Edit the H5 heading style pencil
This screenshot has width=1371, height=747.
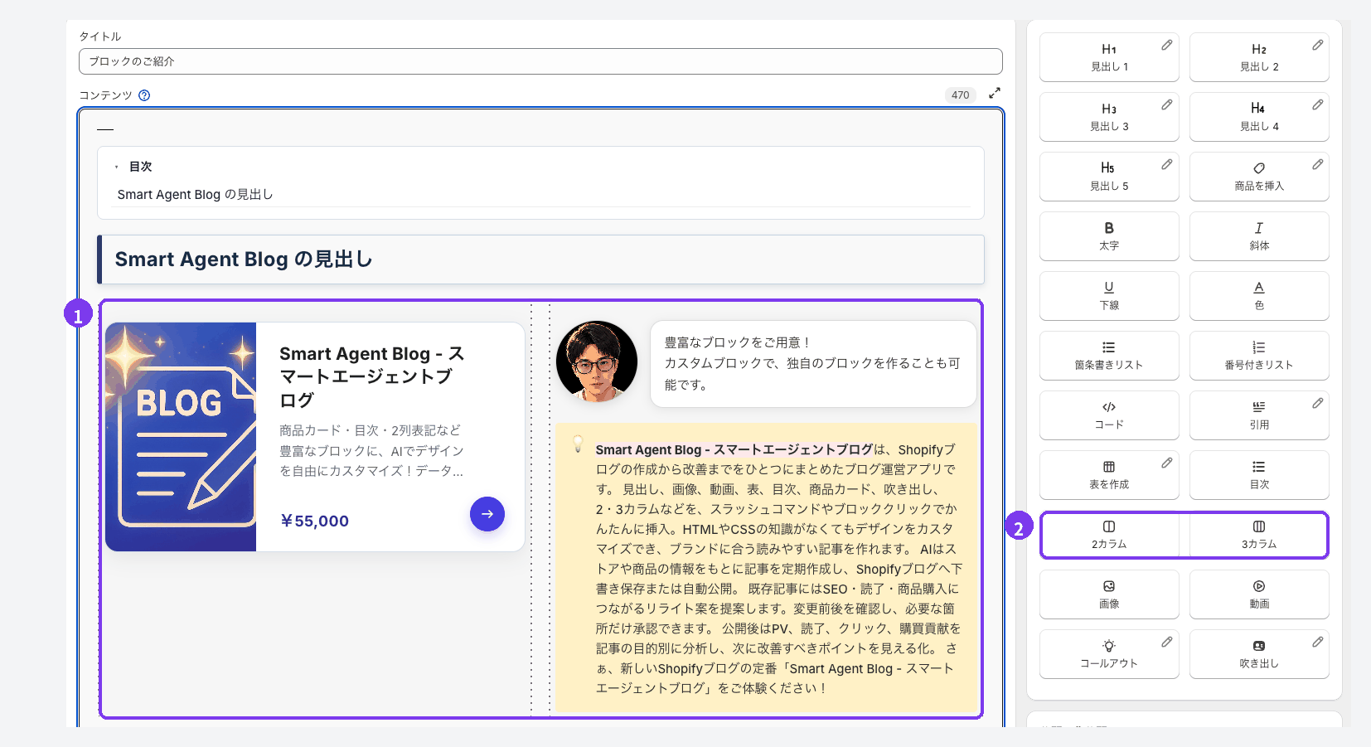point(1166,164)
